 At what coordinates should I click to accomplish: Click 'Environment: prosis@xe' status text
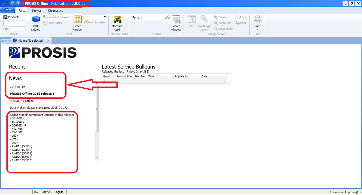(x=345, y=192)
